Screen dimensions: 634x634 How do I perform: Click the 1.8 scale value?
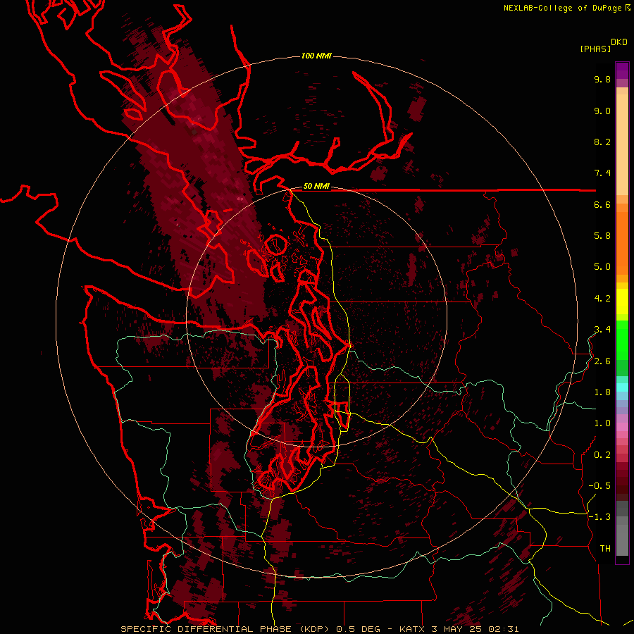[602, 392]
